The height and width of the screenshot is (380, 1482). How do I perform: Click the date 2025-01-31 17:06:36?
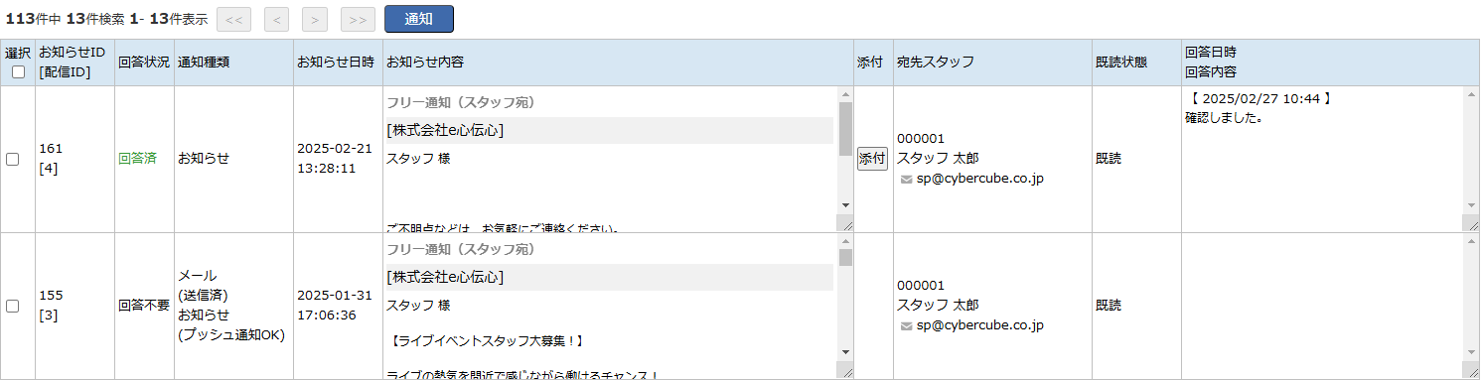(335, 306)
